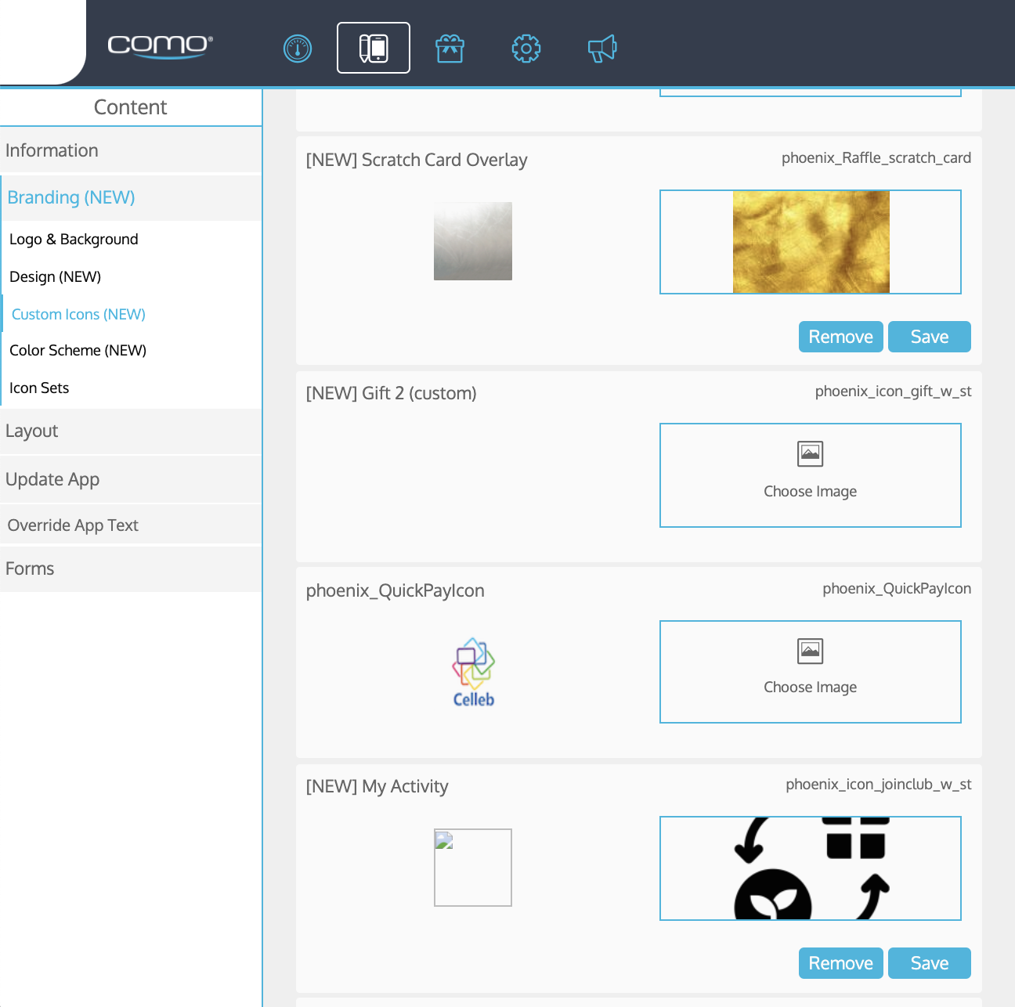Open the settings gear icon
Screen dimensions: 1015x1007
[x=526, y=49]
